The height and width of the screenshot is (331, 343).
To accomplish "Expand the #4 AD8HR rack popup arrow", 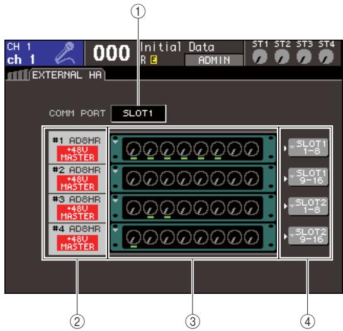I will pos(116,230).
